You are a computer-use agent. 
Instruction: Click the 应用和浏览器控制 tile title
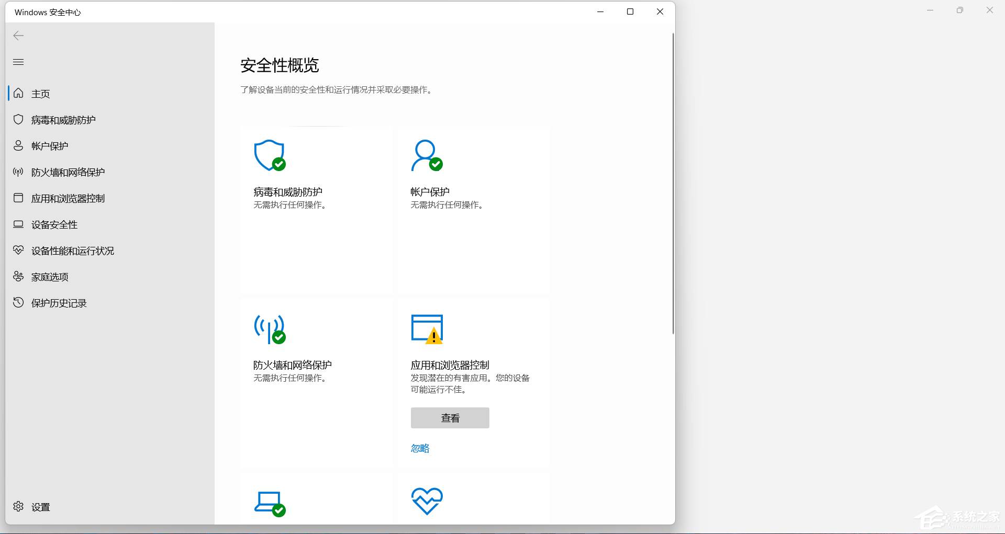450,365
